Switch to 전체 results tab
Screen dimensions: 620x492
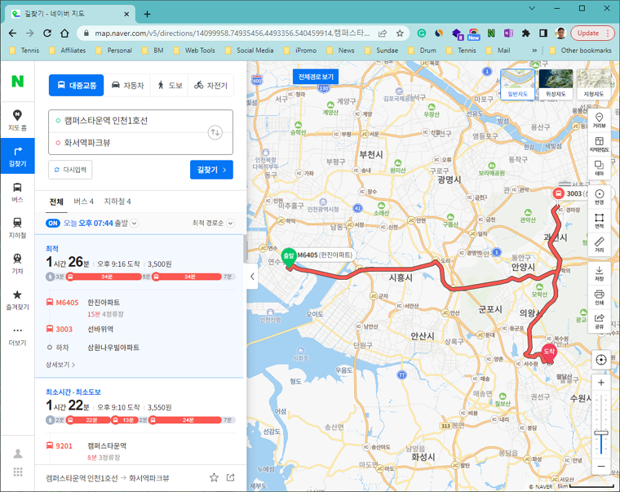56,202
